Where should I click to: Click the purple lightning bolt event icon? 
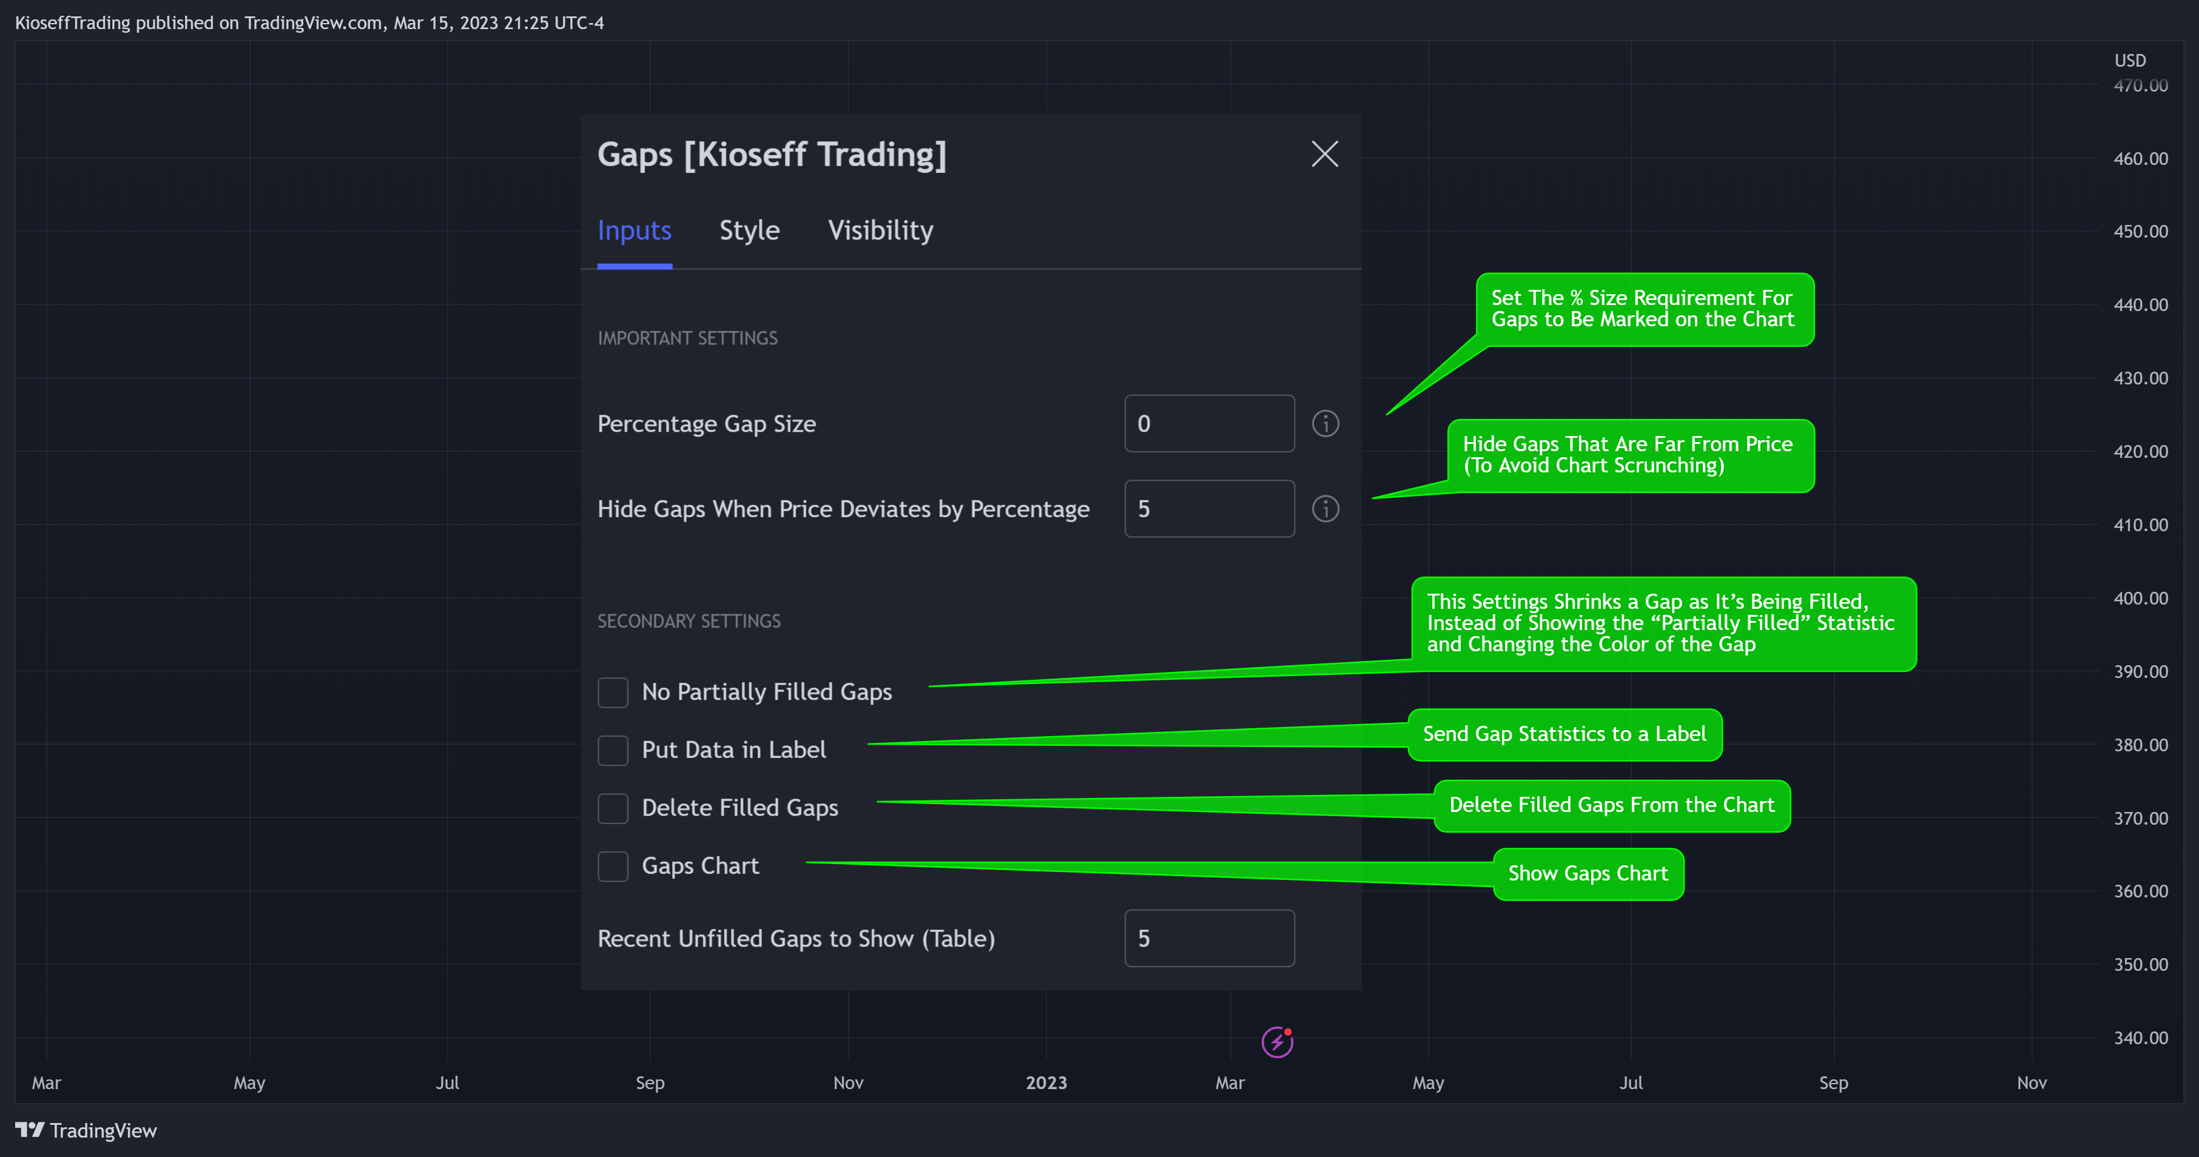[x=1277, y=1042]
